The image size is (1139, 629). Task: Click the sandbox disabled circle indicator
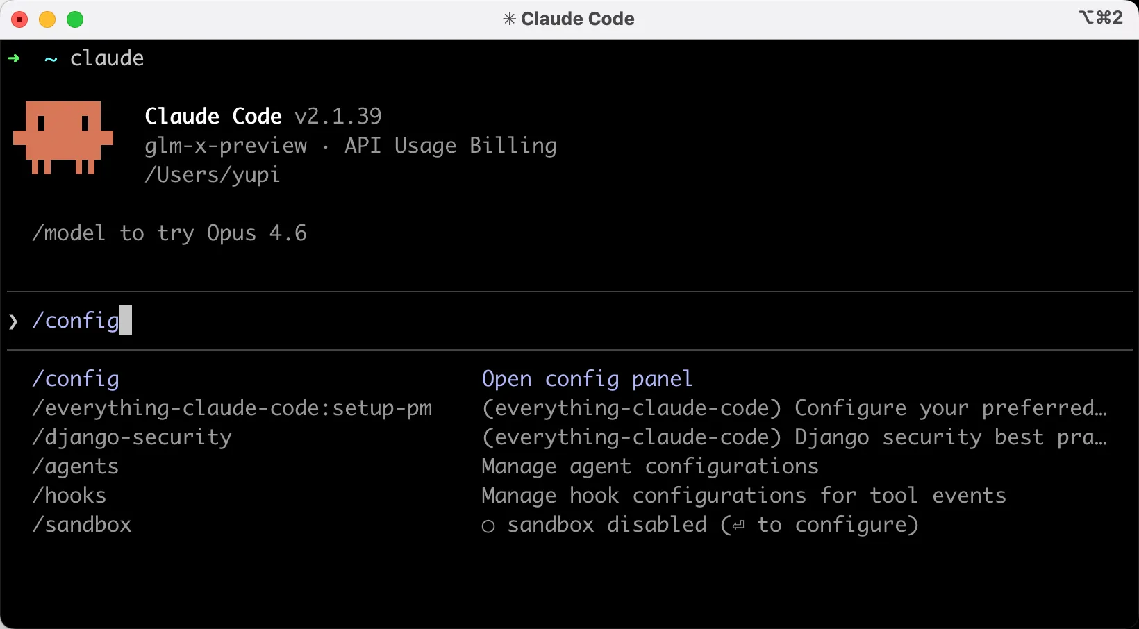(488, 526)
